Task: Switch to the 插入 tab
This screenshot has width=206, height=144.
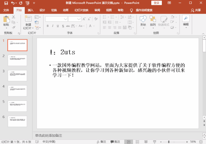Action: [31, 10]
